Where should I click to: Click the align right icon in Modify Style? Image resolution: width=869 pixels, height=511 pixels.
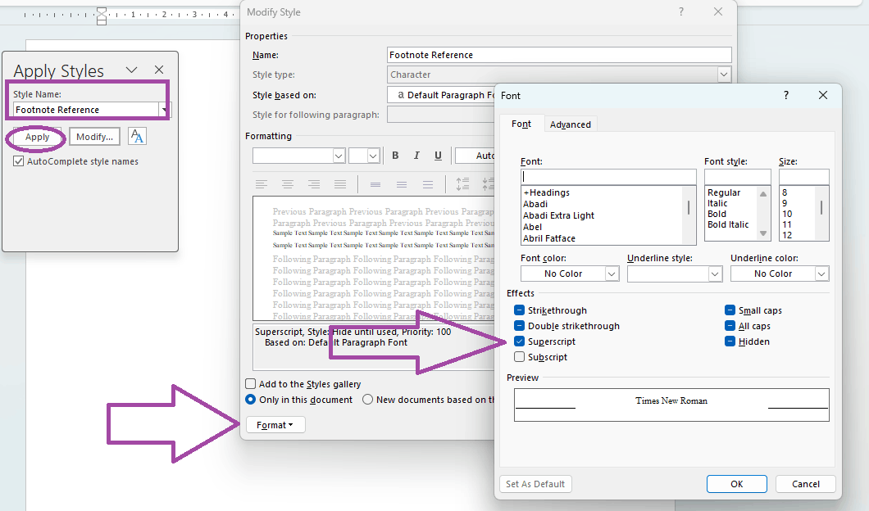314,184
